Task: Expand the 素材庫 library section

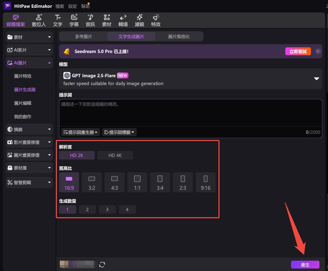Action: point(29,168)
